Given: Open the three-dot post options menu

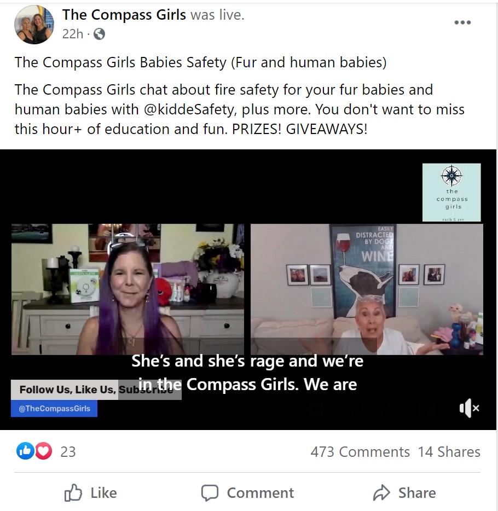Looking at the screenshot, I should (x=462, y=22).
